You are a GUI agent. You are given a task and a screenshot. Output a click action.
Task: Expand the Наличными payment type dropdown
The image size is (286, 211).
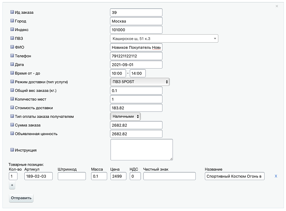(126, 116)
